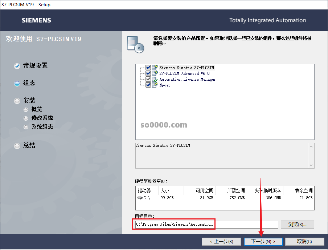This screenshot has width=328, height=250.
Task: Select the Siemens Simatic S7-PLCSIM tree row
Action: point(186,68)
